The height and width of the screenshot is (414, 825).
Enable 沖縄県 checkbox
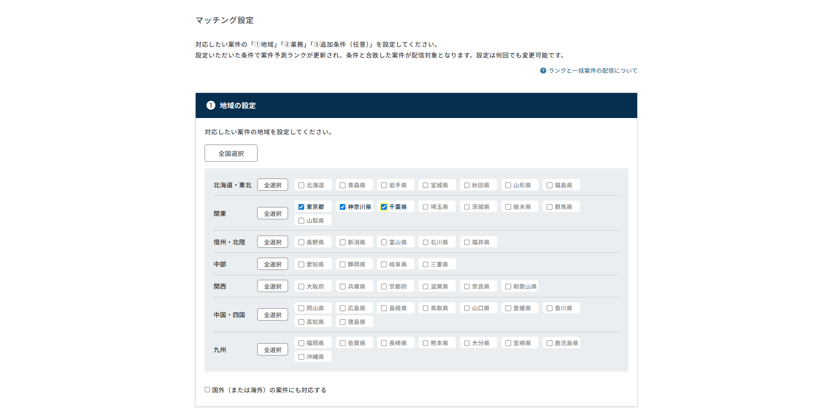pyautogui.click(x=301, y=357)
